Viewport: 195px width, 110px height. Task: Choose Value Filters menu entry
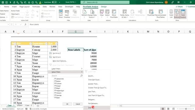point(66,72)
